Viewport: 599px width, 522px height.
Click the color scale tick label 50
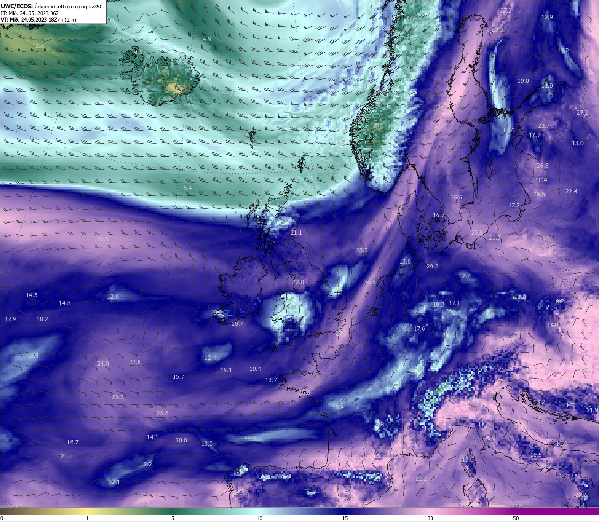pyautogui.click(x=516, y=518)
